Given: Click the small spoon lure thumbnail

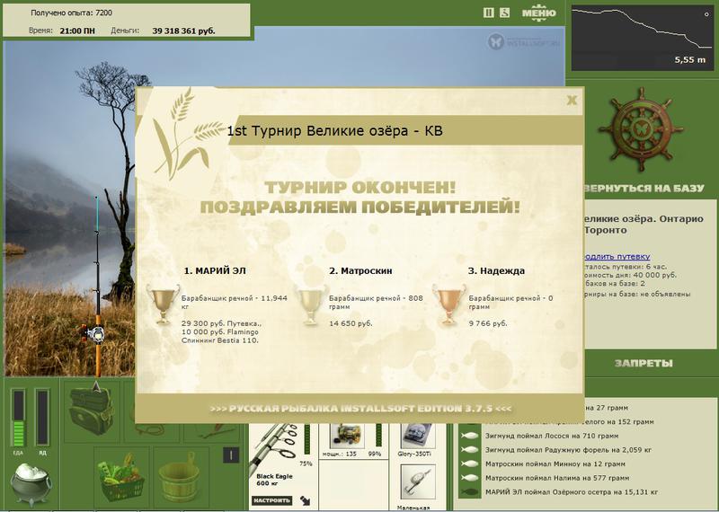Looking at the screenshot, I should coord(418,482).
